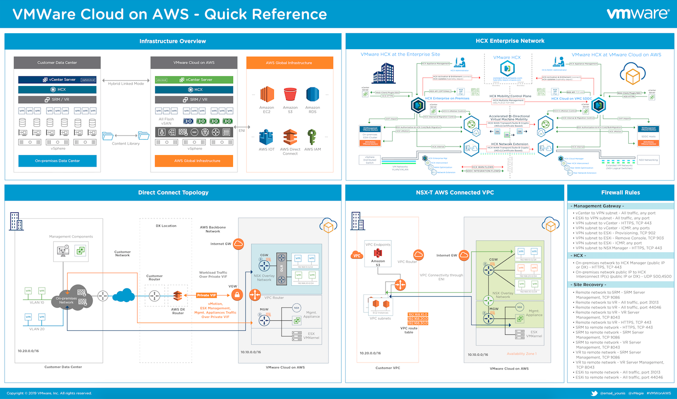The image size is (677, 399).
Task: Click the blue cloud icon left of Customer Router
Action: (x=124, y=295)
